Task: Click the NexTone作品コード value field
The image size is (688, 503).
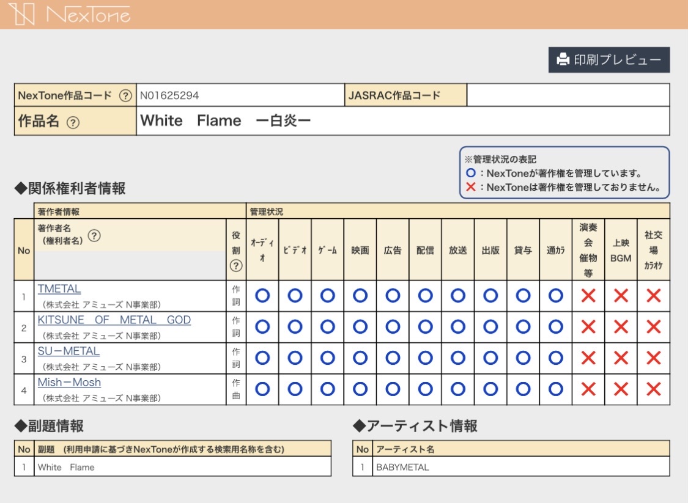Action: [x=240, y=95]
